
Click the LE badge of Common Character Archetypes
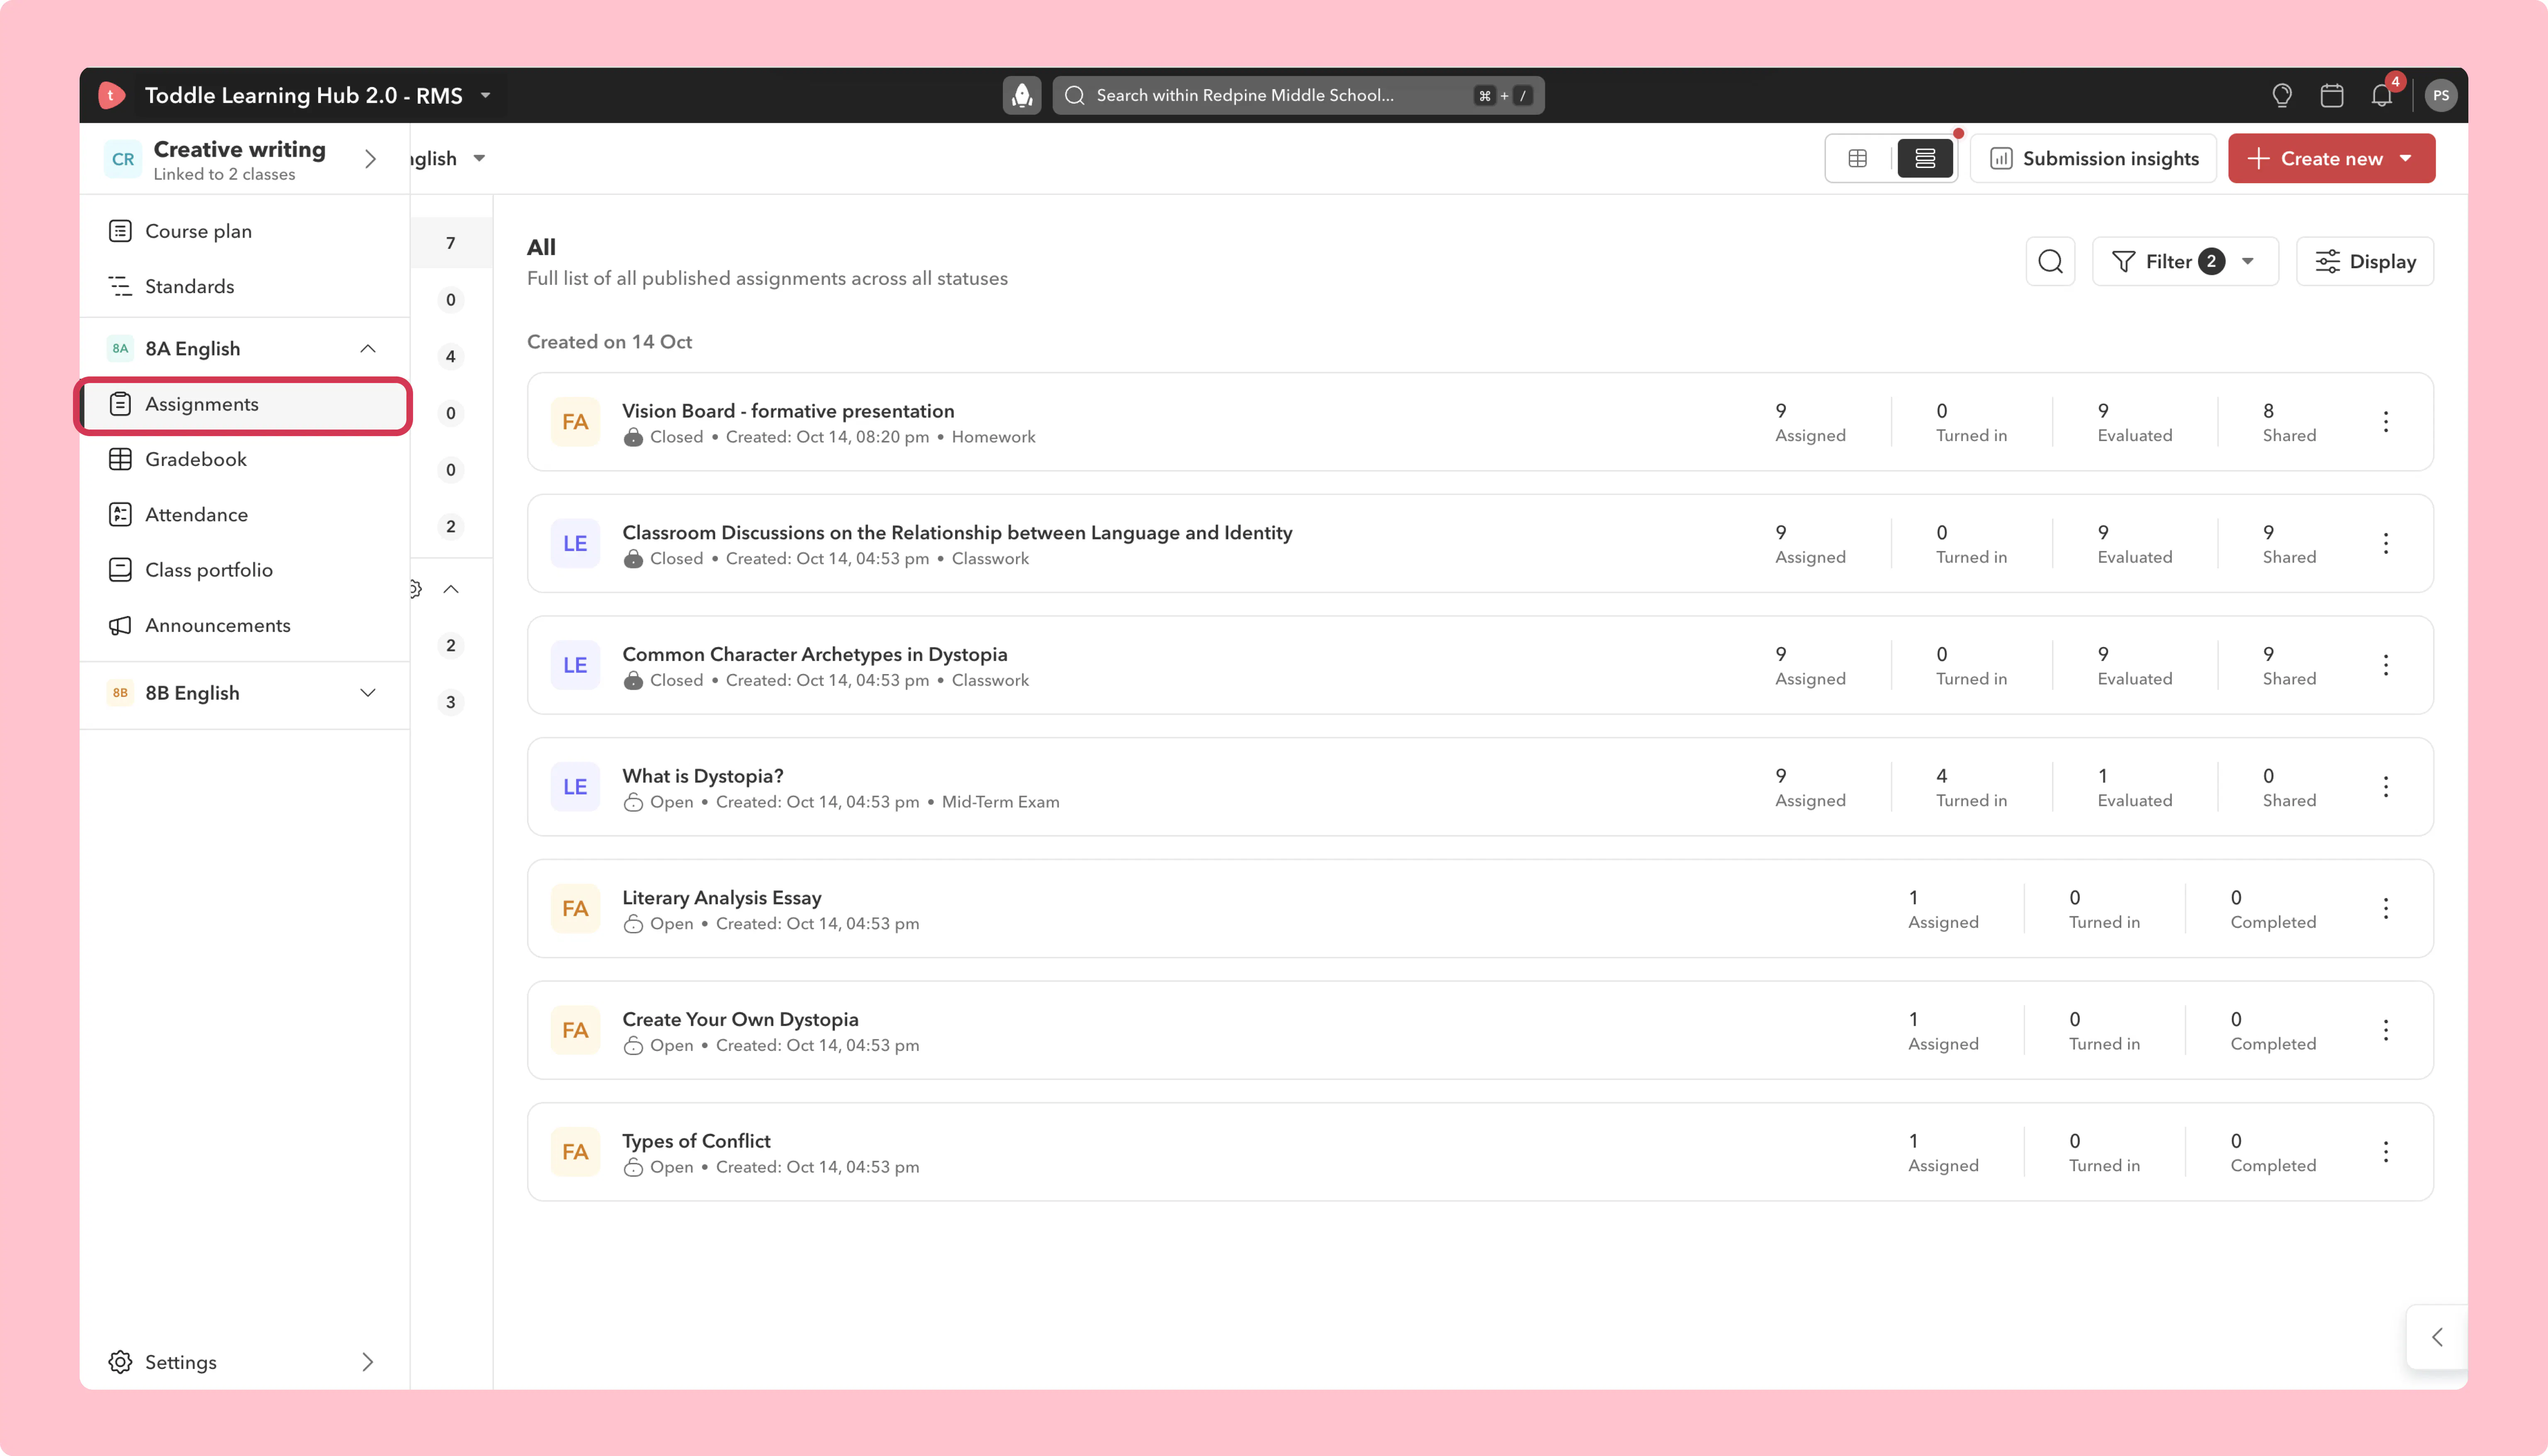pos(575,665)
